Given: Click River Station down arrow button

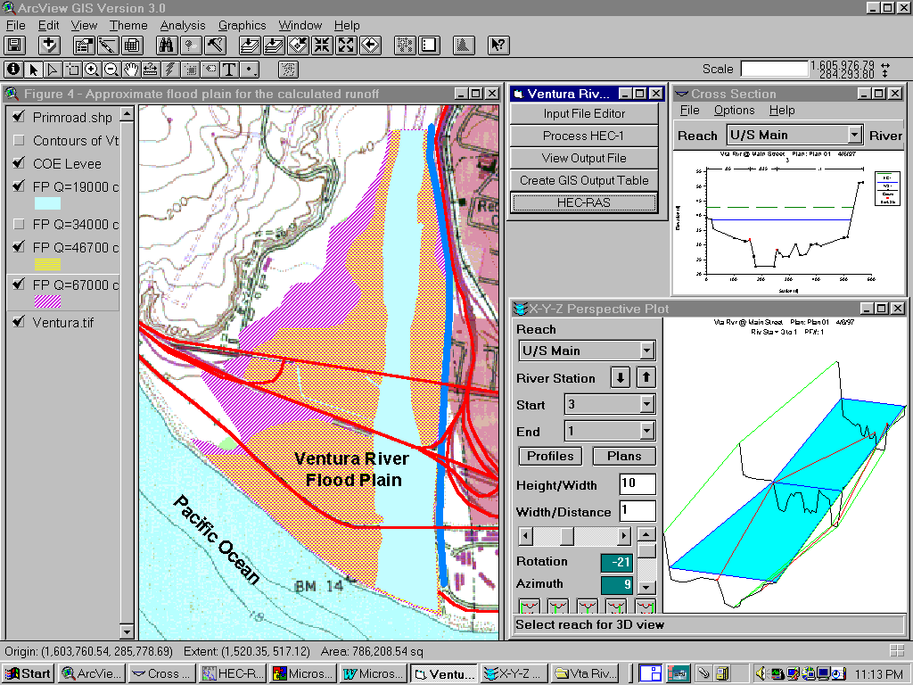Looking at the screenshot, I should (x=621, y=377).
